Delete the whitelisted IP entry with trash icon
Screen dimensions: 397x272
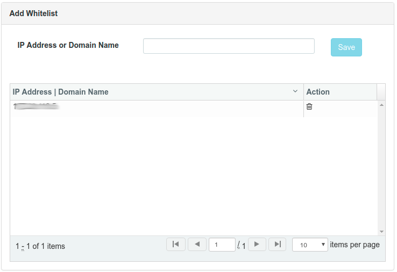coord(309,106)
